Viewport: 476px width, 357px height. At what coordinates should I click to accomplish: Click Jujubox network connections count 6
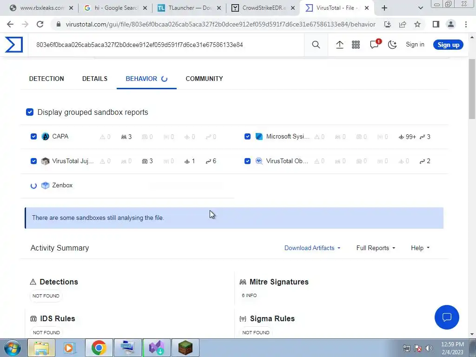pos(211,161)
